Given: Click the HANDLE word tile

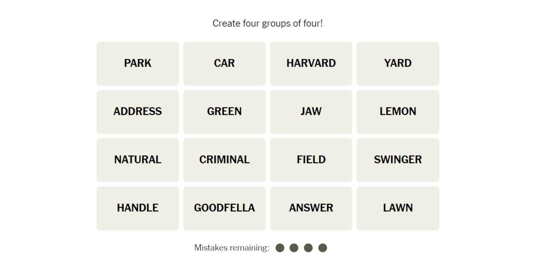Looking at the screenshot, I should tap(137, 208).
